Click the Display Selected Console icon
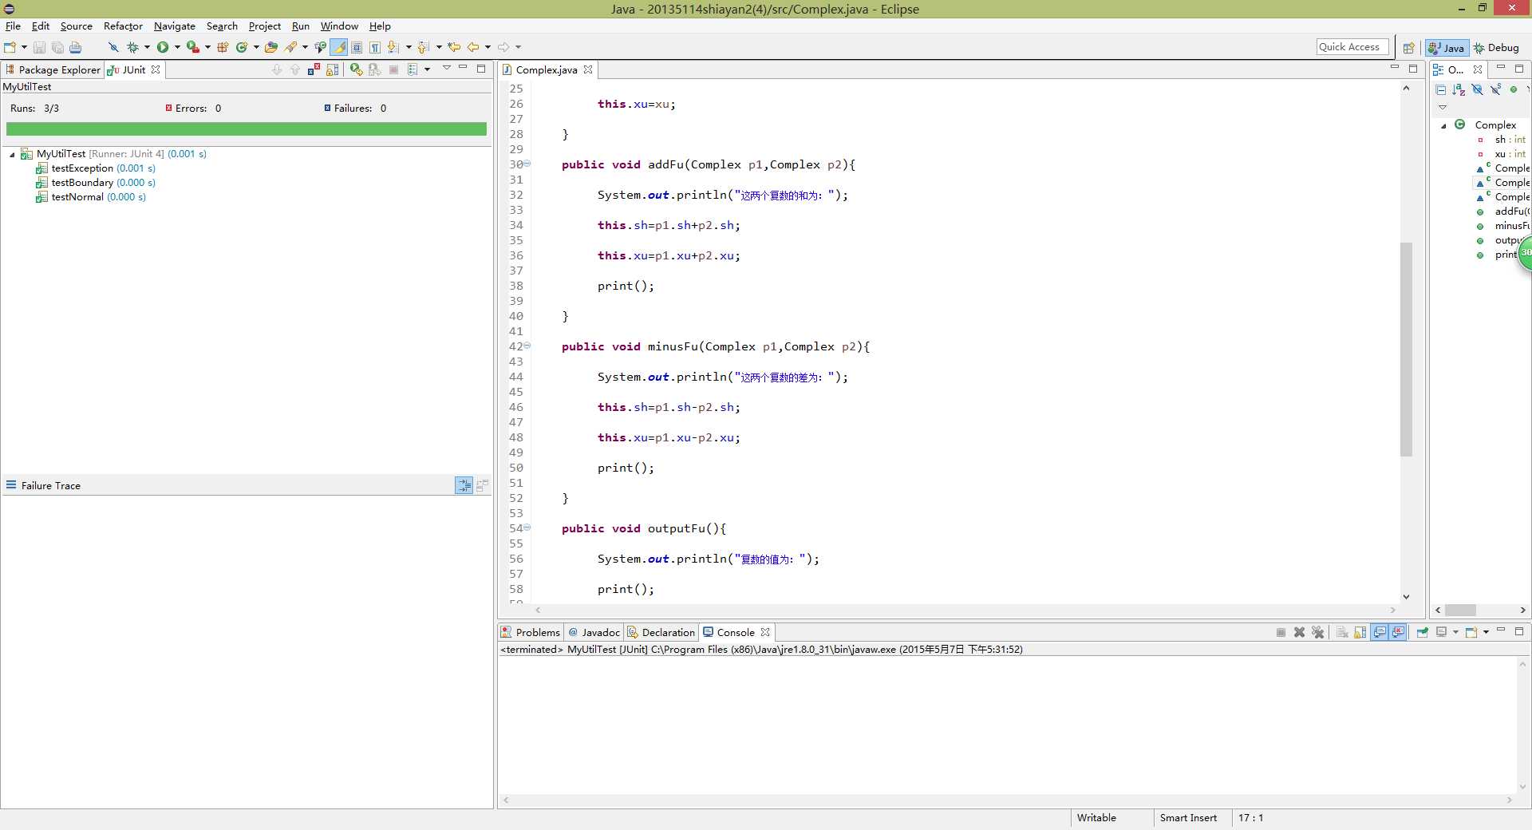1532x830 pixels. coord(1442,632)
